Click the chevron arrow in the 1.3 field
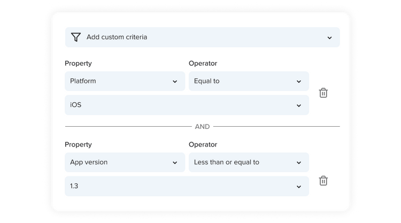The height and width of the screenshot is (223, 401). point(299,186)
